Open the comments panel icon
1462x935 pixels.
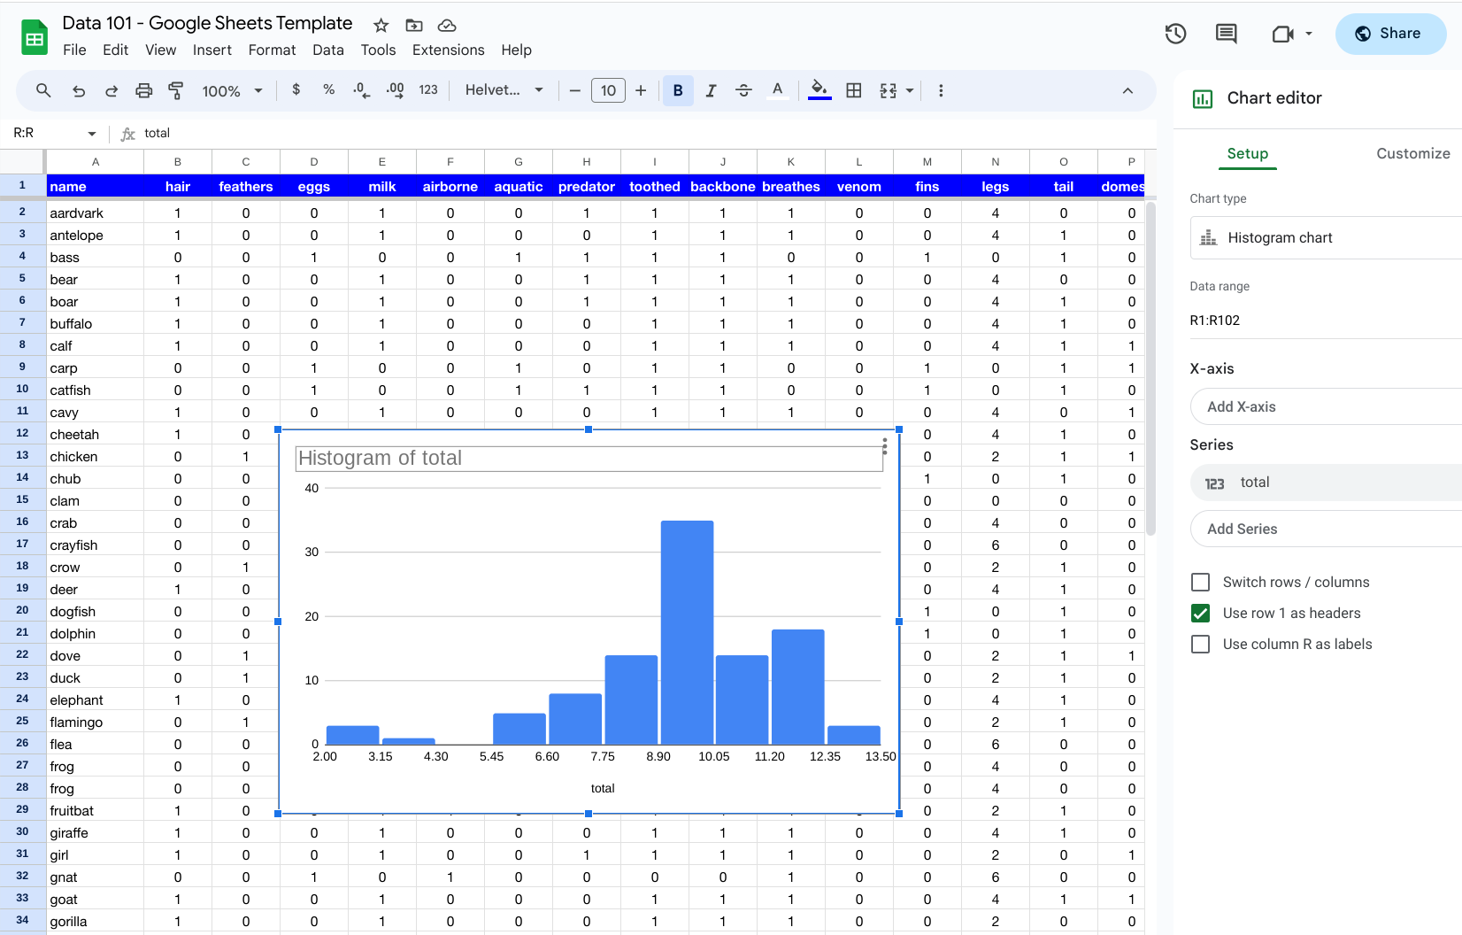click(x=1226, y=34)
